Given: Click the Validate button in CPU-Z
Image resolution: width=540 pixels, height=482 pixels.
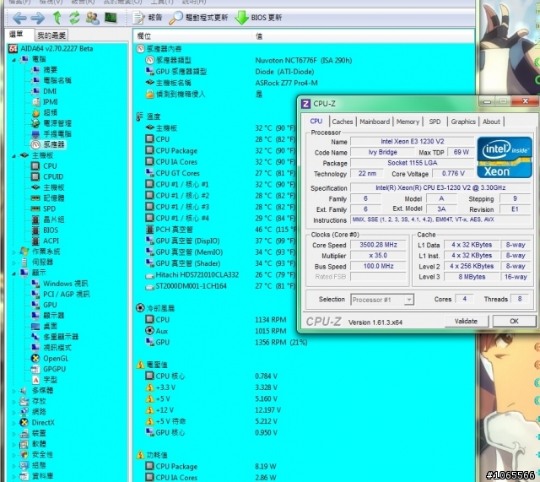Looking at the screenshot, I should (467, 322).
